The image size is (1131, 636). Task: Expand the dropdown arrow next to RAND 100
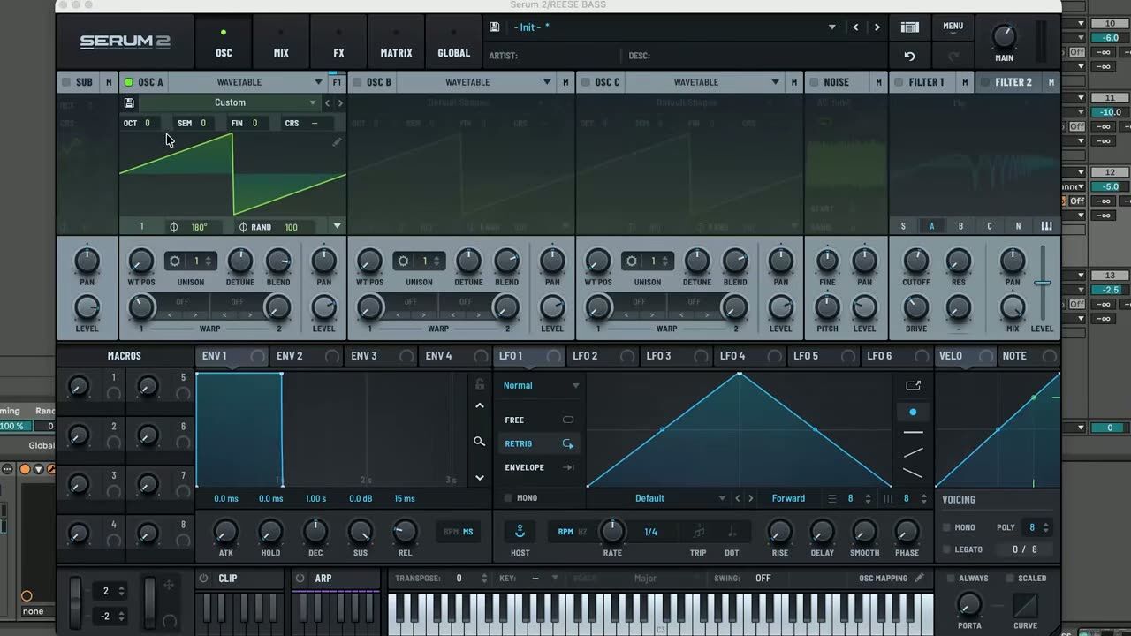point(337,227)
